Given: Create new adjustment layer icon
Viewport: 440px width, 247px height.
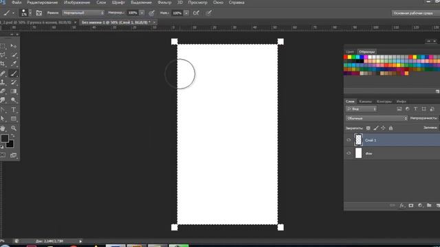Looking at the screenshot, I should pyautogui.click(x=420, y=205).
